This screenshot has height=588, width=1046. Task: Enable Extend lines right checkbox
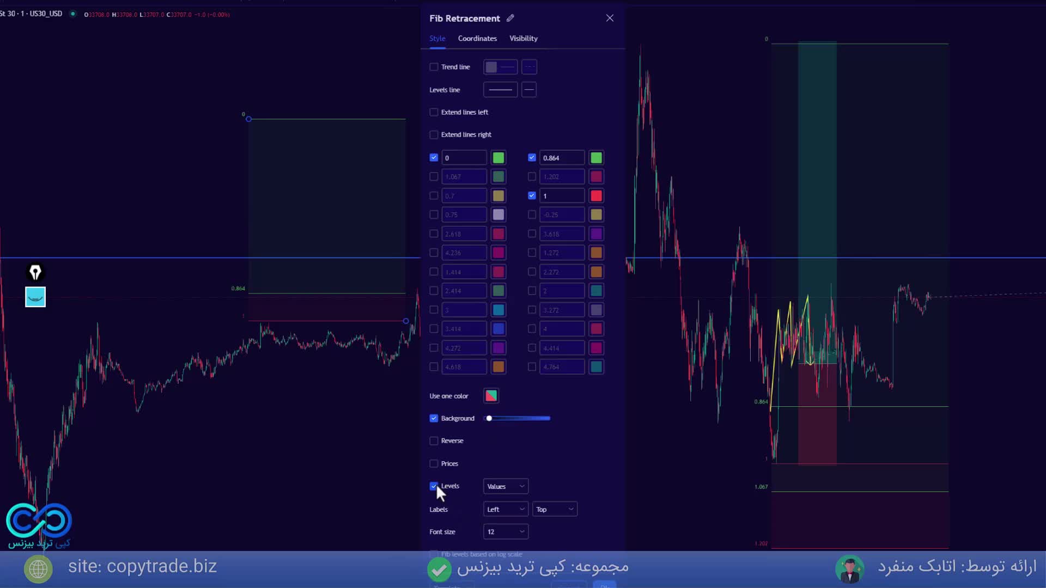[434, 134]
